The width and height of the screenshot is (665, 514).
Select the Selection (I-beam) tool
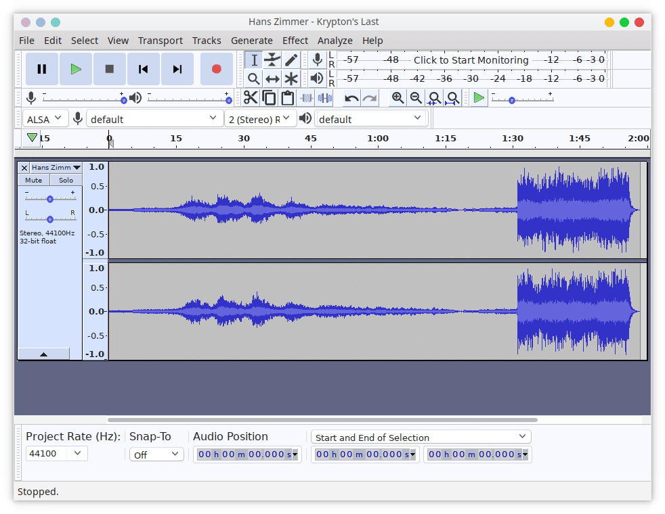254,60
